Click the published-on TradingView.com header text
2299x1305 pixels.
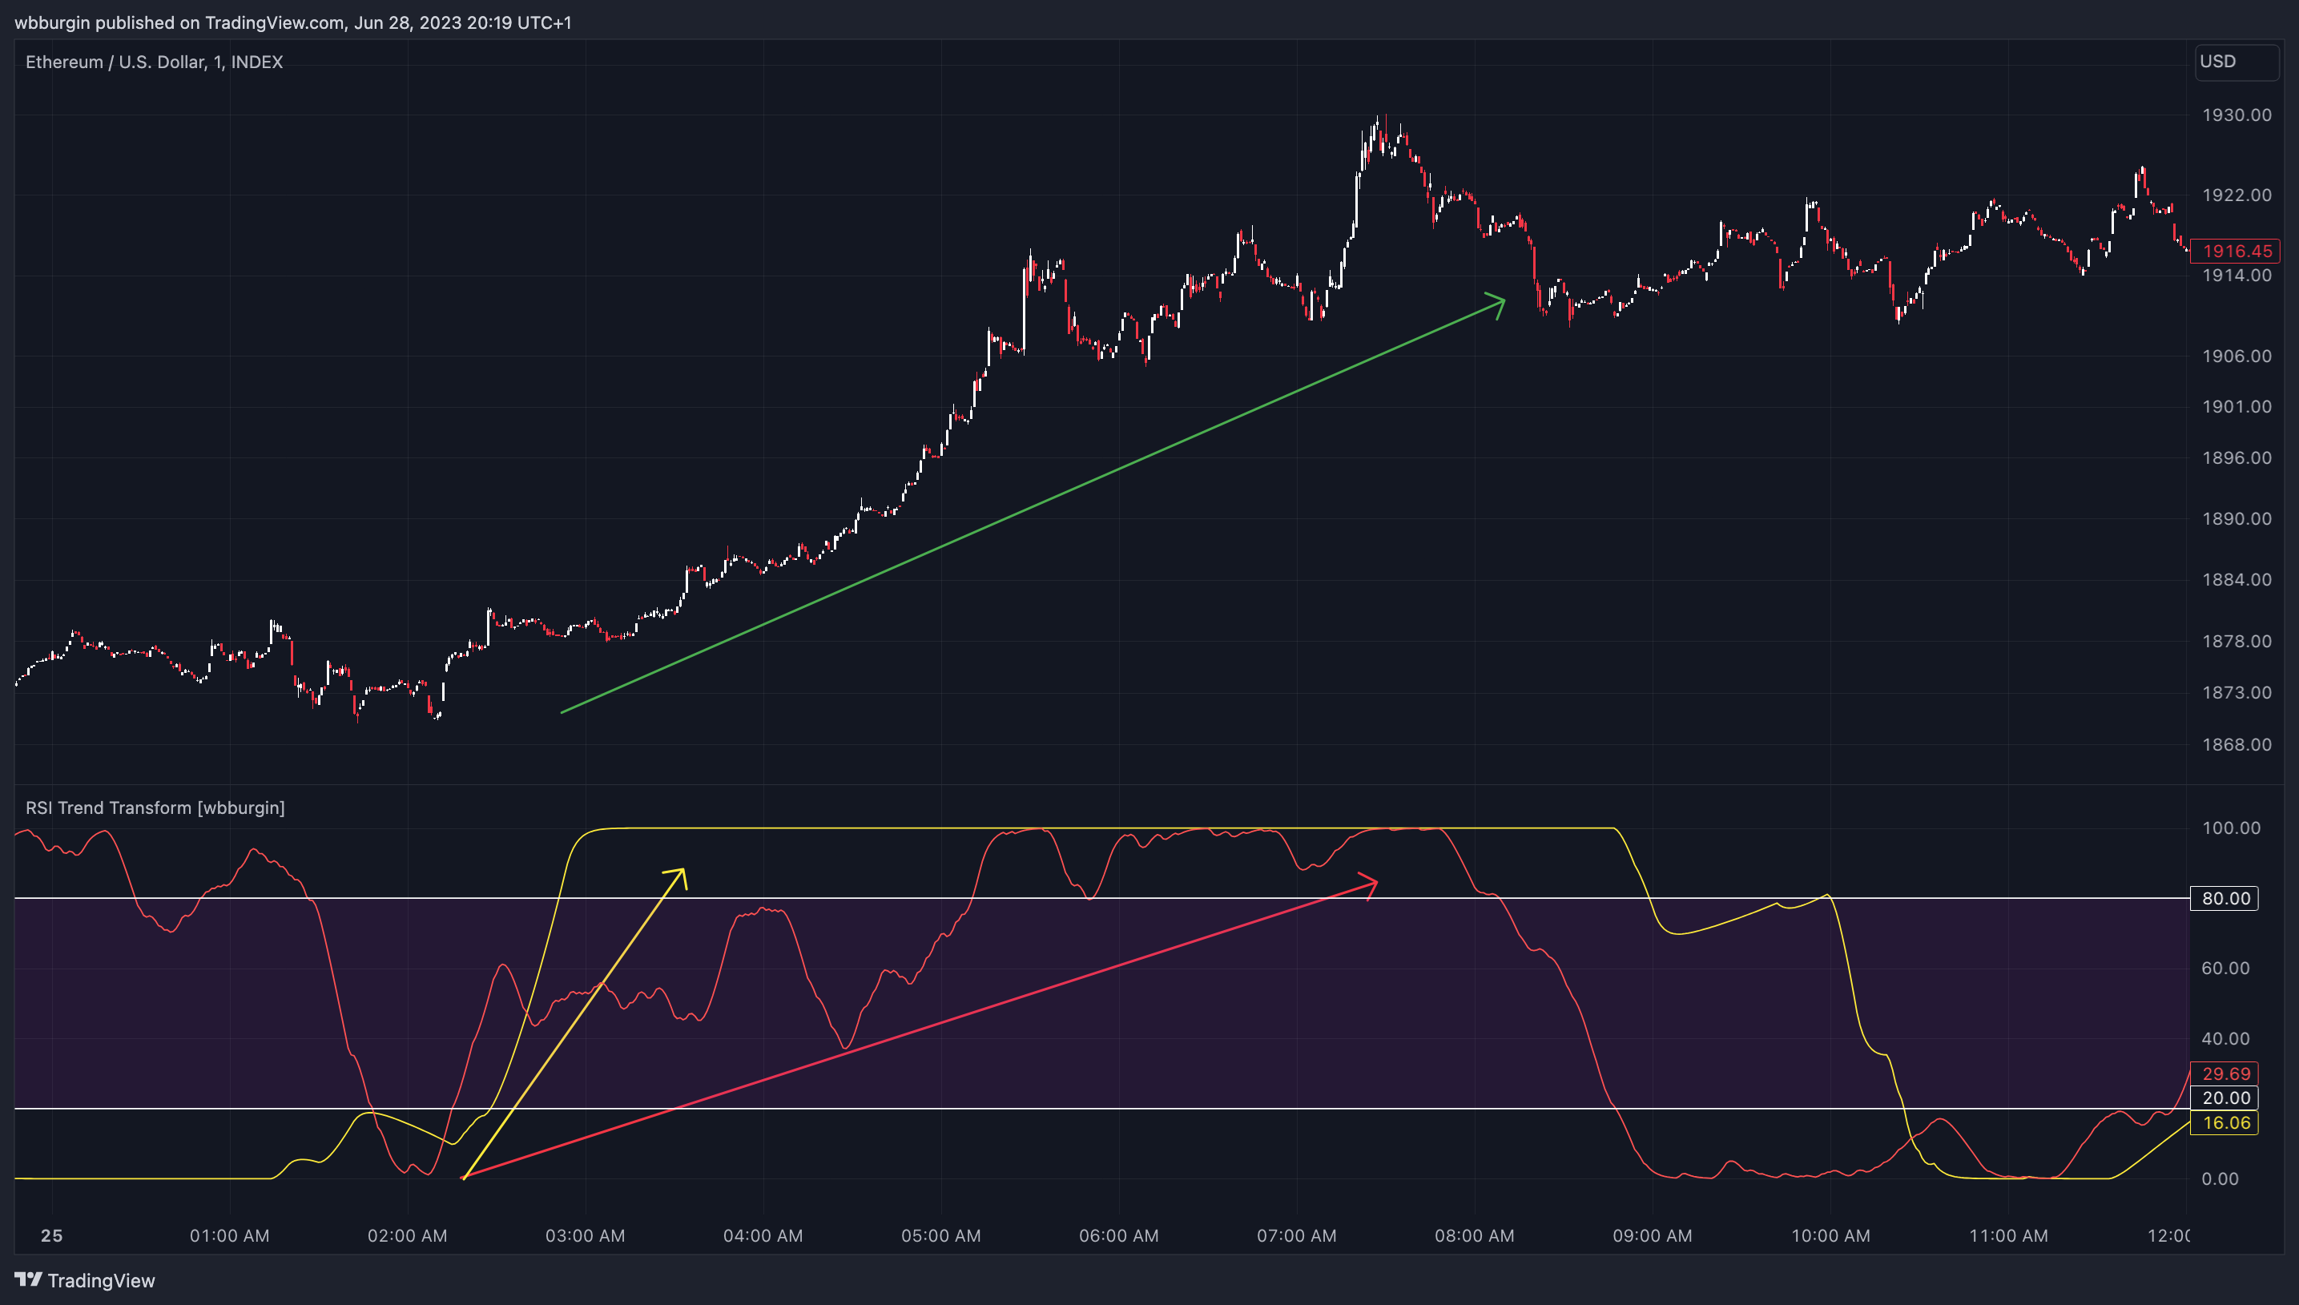click(x=293, y=22)
